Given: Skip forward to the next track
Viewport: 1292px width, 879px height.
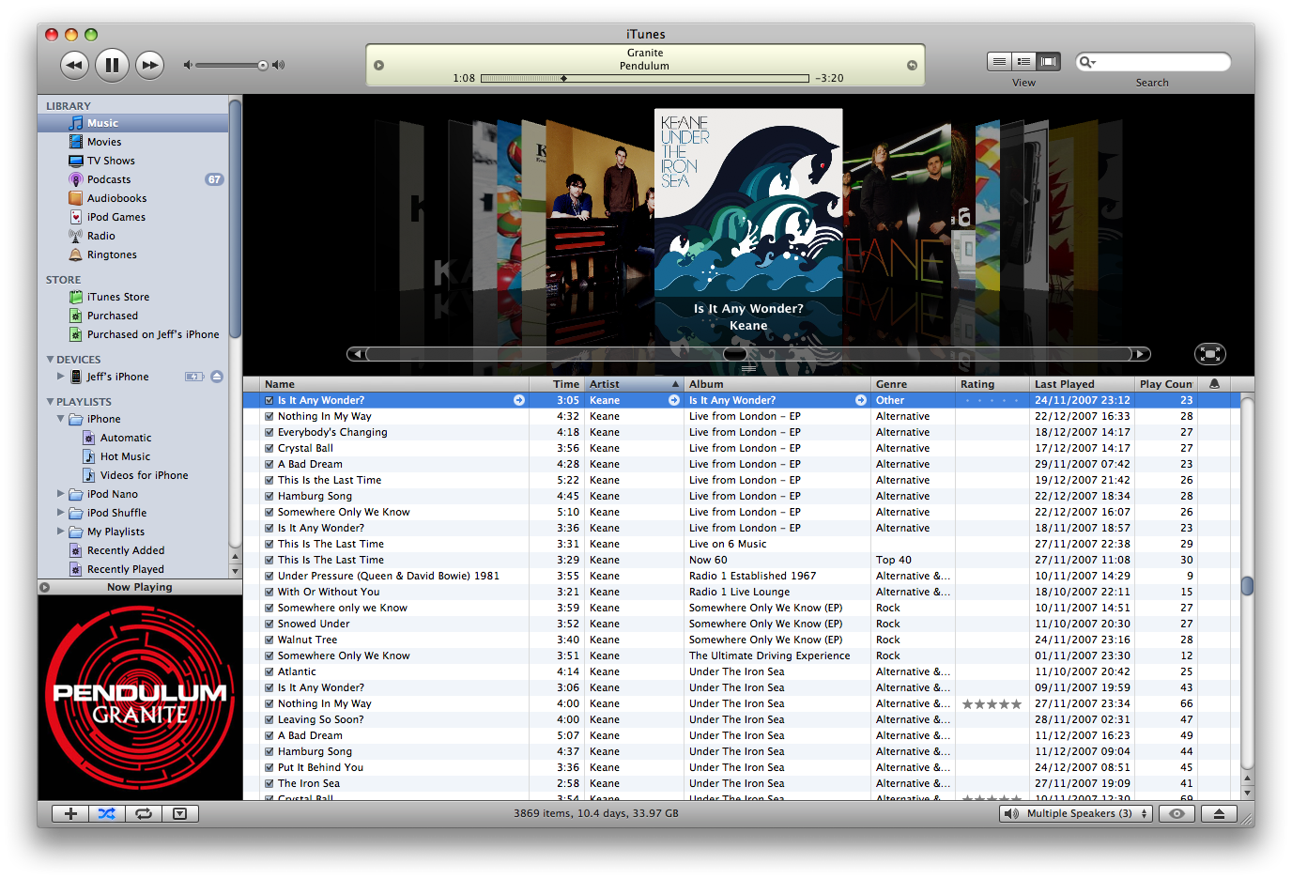Looking at the screenshot, I should pyautogui.click(x=149, y=65).
